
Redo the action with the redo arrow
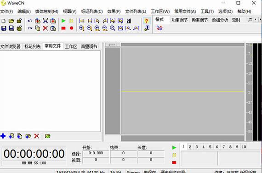pos(30,28)
